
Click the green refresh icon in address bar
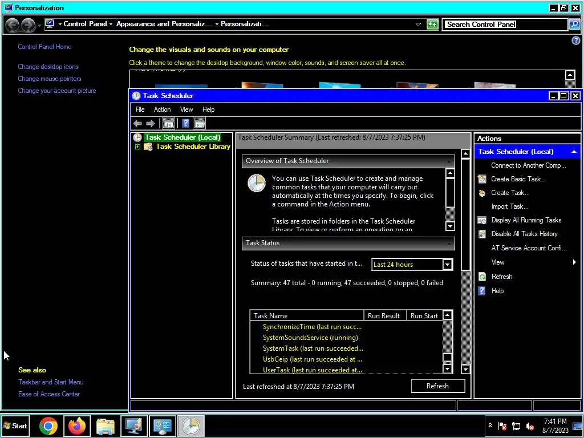[x=432, y=25]
